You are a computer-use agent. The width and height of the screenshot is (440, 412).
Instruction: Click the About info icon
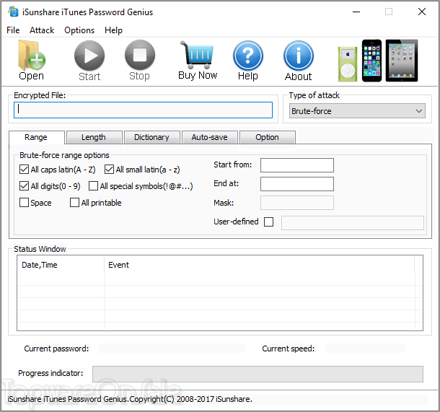(x=299, y=56)
